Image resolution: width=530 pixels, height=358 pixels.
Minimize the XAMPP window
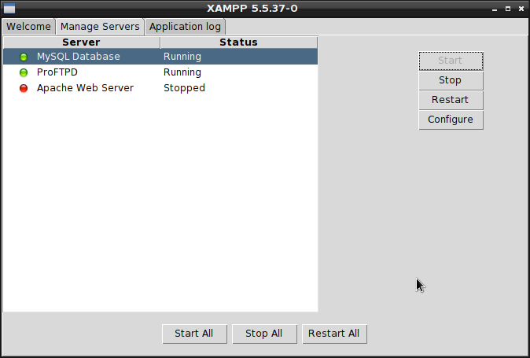tap(495, 9)
